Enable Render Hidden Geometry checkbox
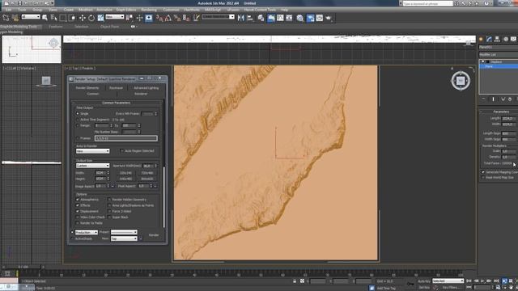 point(109,200)
